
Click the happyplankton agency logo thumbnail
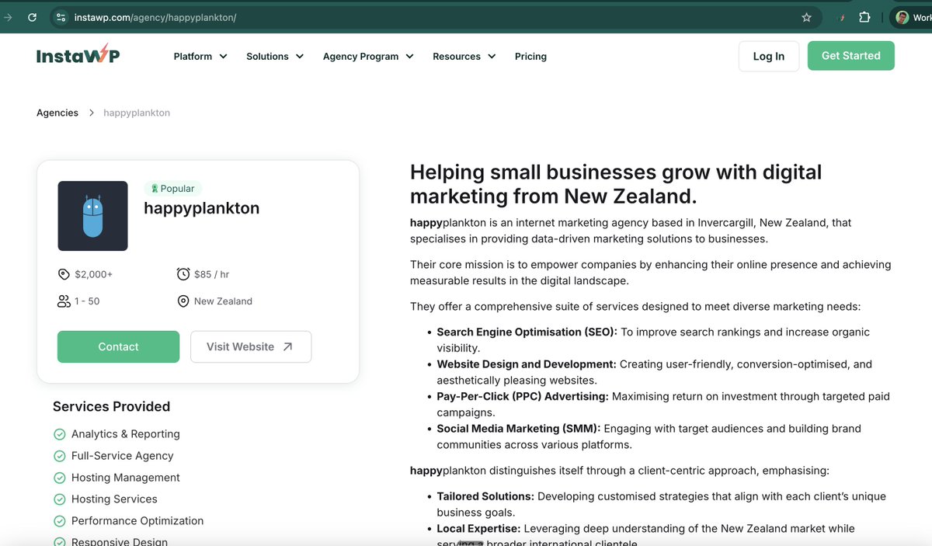(x=92, y=216)
